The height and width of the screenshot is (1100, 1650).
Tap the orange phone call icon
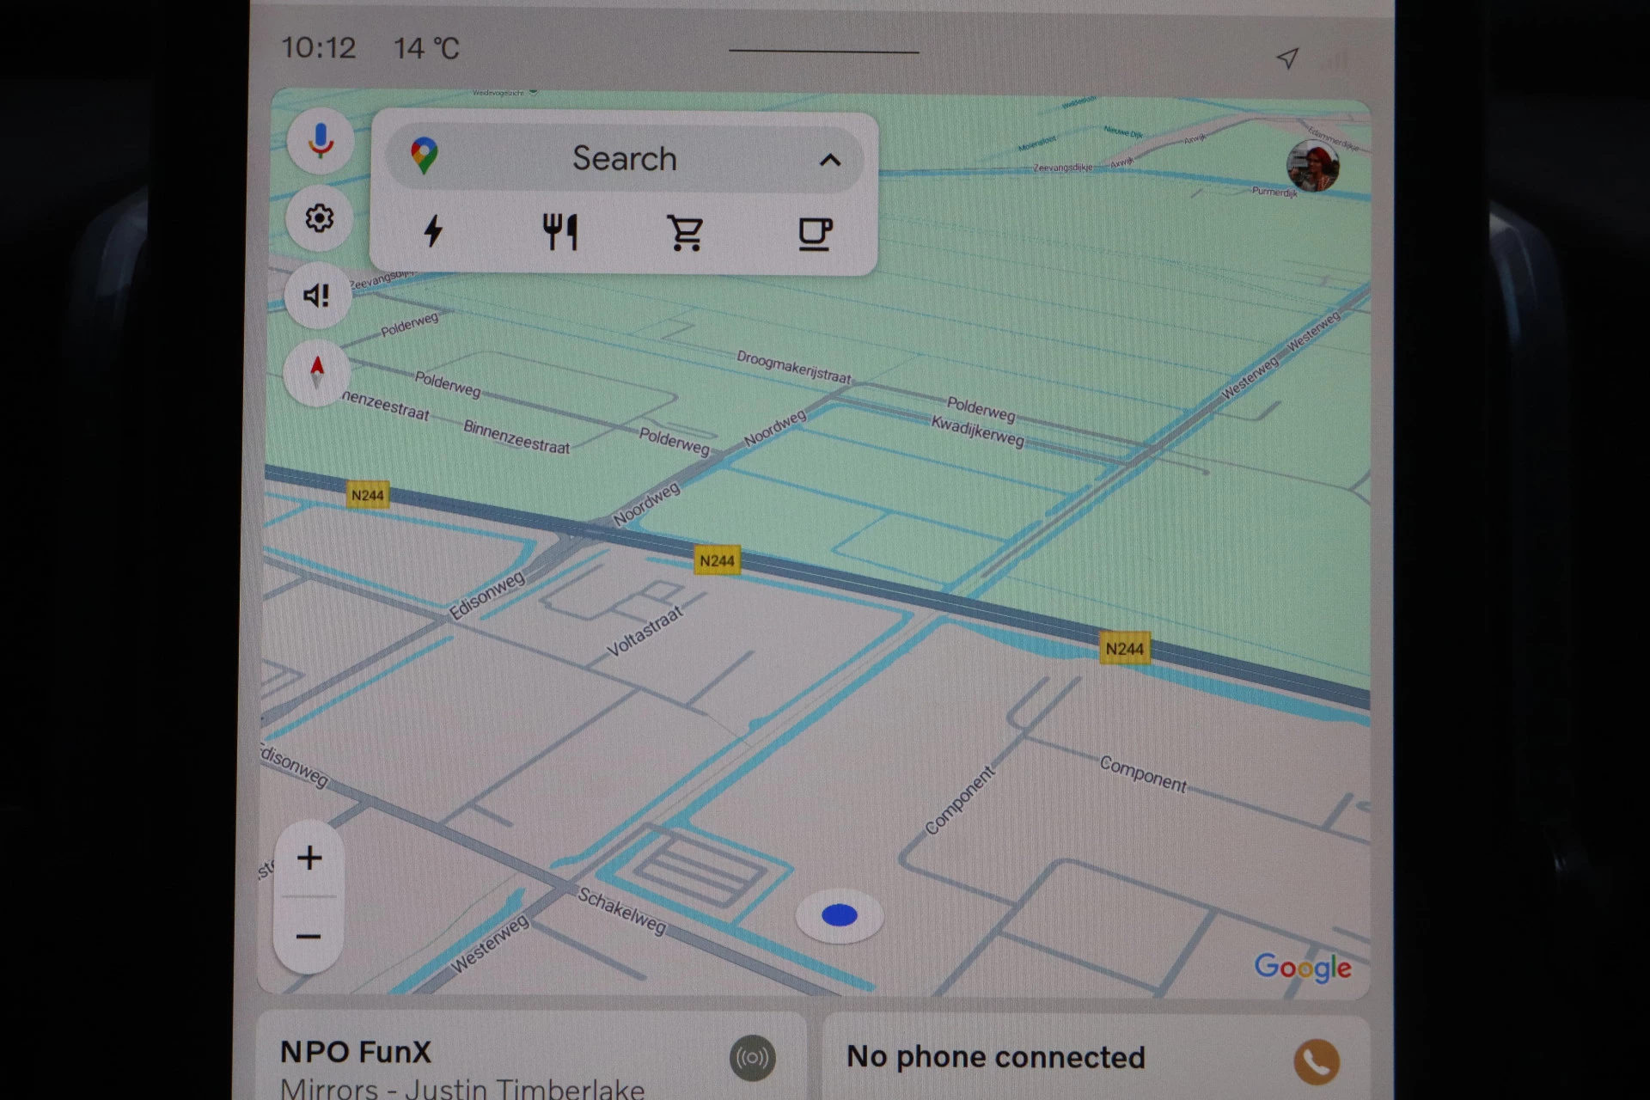point(1316,1061)
